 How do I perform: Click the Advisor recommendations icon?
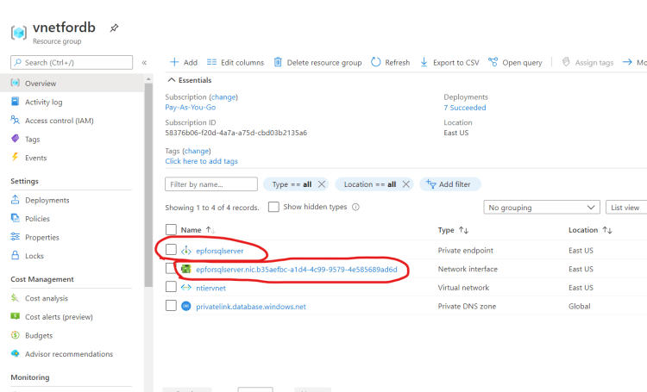16,353
